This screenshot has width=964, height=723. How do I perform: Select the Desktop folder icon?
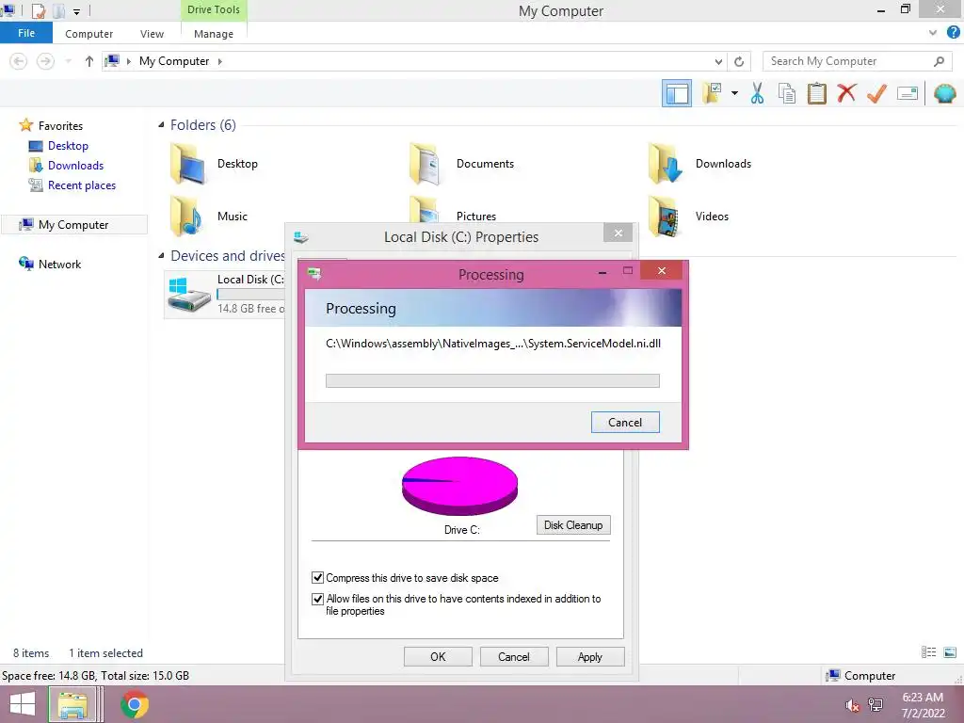[x=187, y=164]
